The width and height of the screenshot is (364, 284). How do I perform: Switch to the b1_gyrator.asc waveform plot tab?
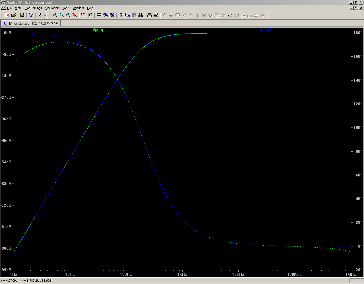point(46,23)
